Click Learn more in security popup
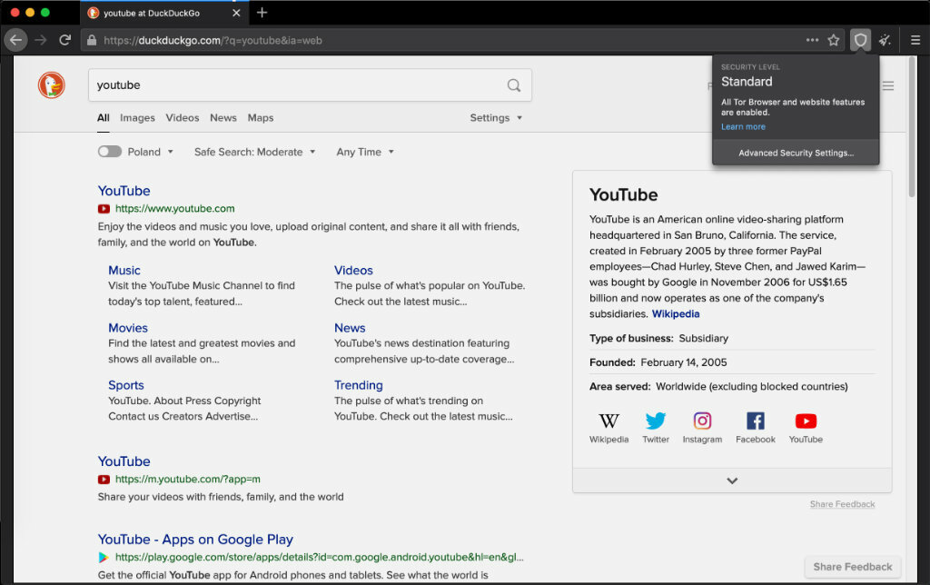 743,126
